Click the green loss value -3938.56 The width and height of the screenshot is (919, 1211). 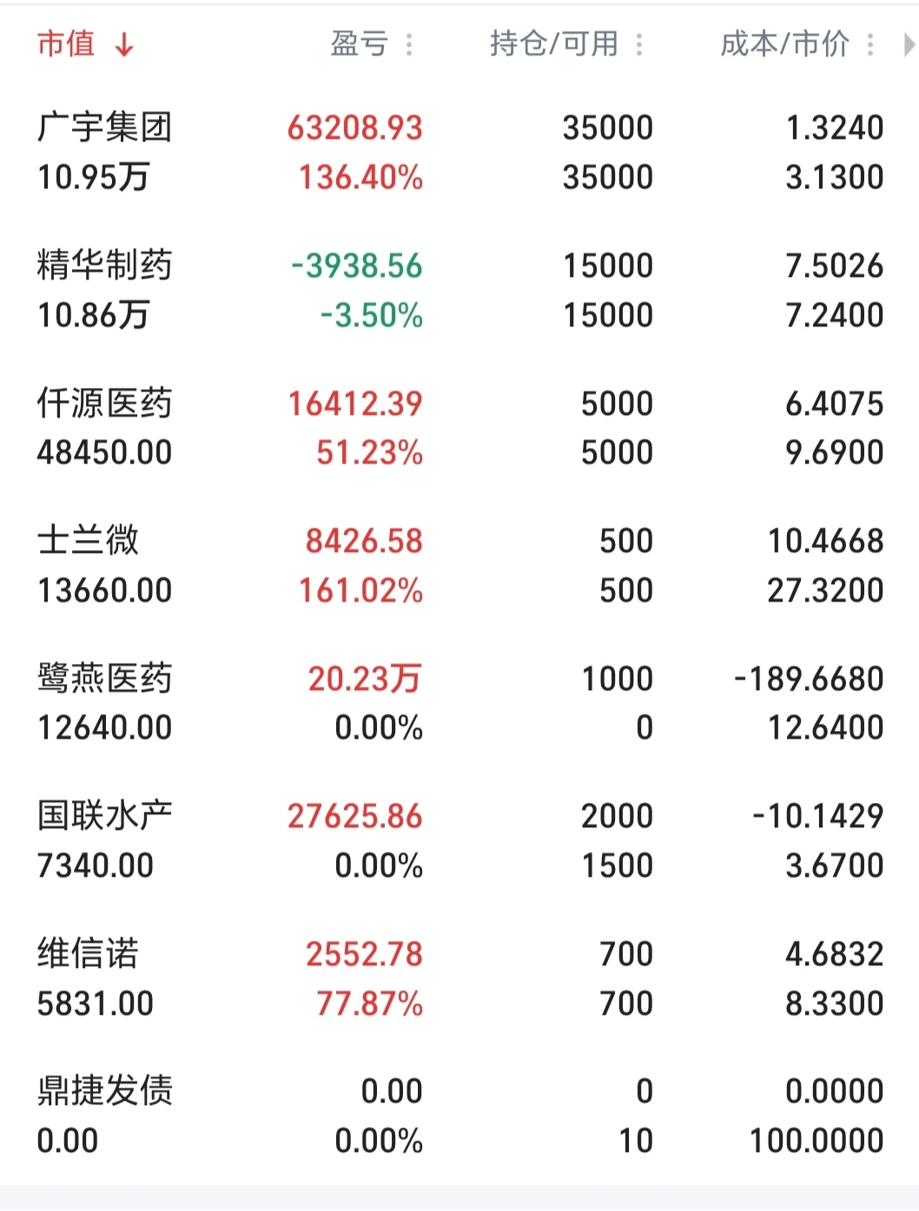[356, 266]
